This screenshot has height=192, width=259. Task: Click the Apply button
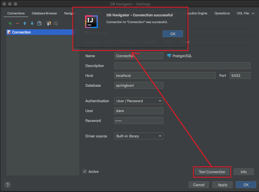click(222, 185)
